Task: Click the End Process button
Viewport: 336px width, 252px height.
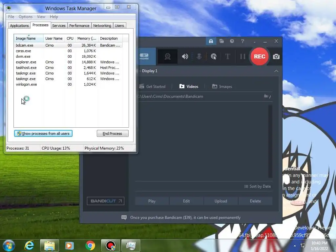Action: (x=113, y=134)
